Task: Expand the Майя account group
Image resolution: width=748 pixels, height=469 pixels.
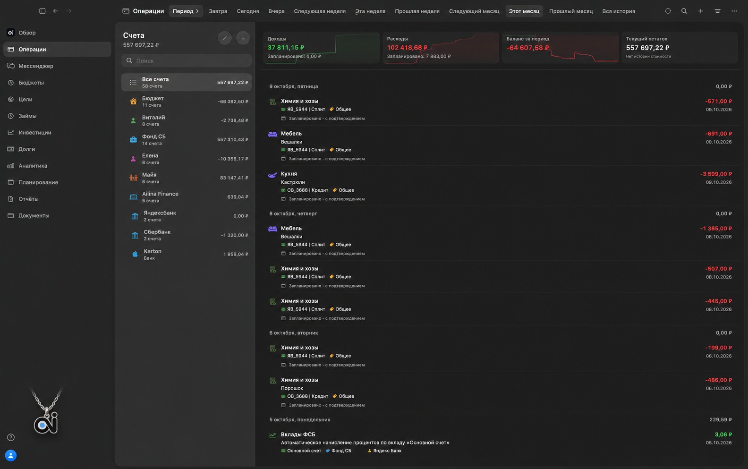Action: point(187,178)
